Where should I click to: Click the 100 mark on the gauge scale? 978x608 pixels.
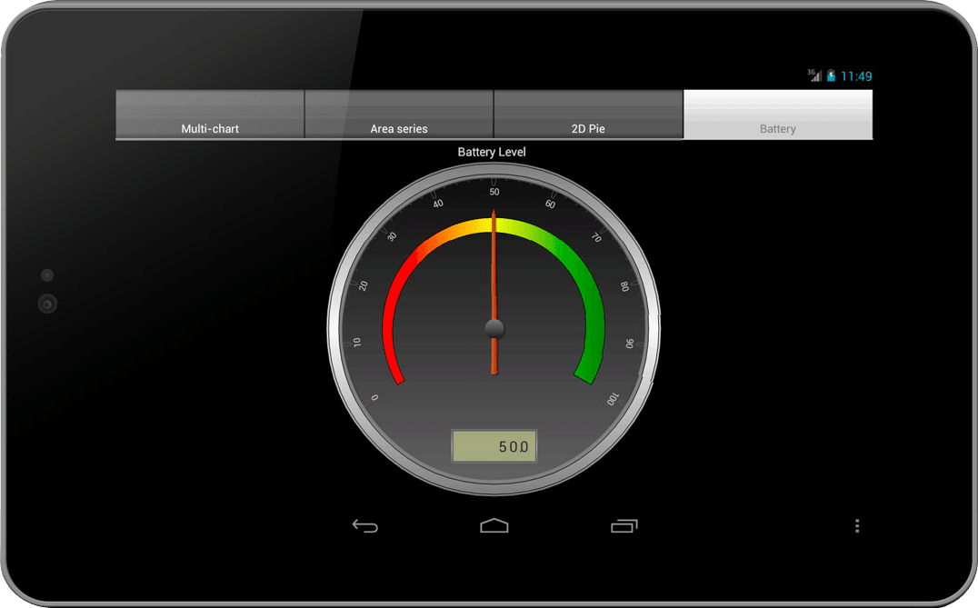point(613,399)
